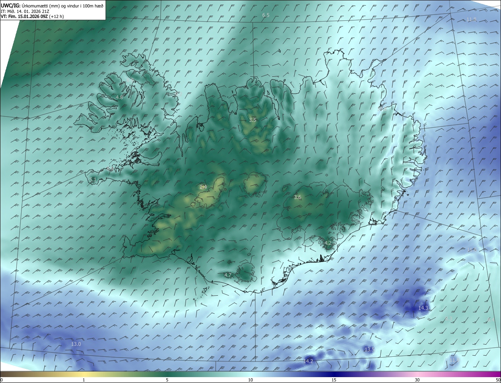The height and width of the screenshot is (383, 501).
Task: Click the 4.7 value near the south coast glacier
Action: click(228, 275)
